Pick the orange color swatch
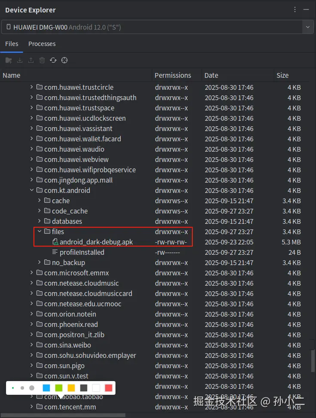 71,388
